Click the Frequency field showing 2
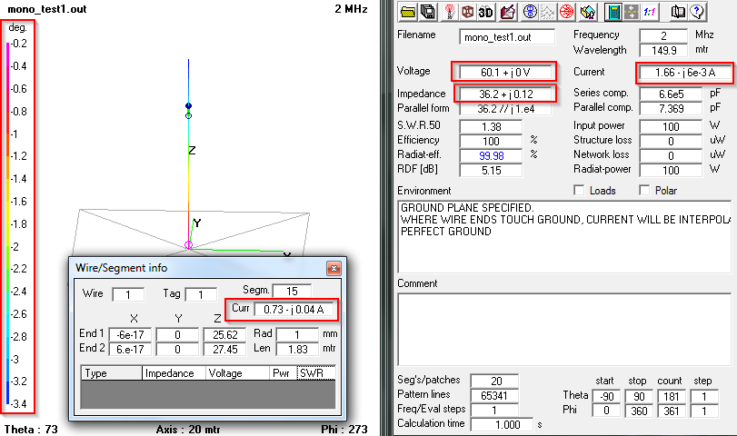This screenshot has width=737, height=436. [663, 35]
